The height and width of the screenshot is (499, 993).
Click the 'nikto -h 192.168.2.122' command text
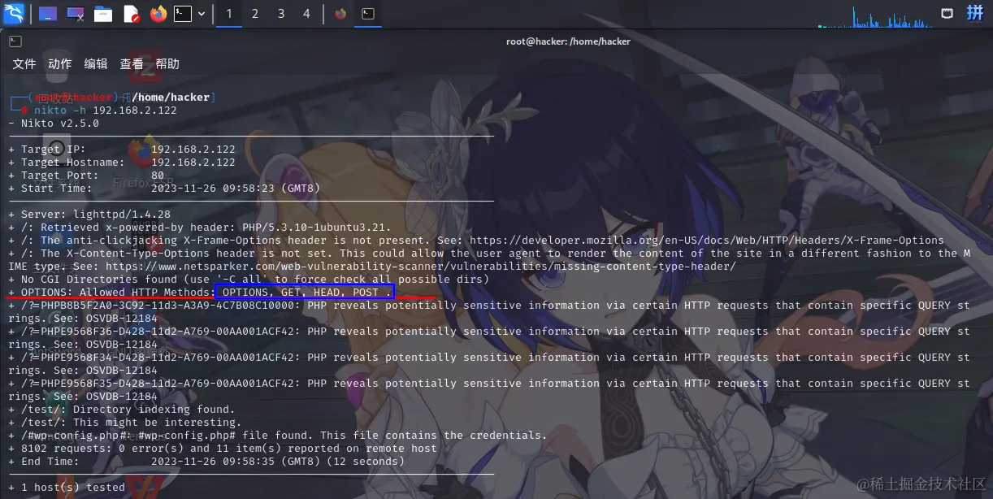(x=106, y=111)
